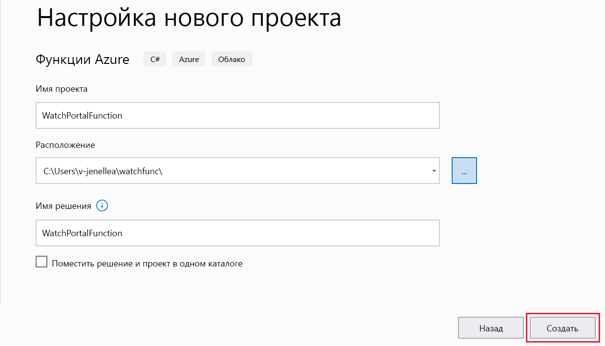Click the C# tag

coord(155,59)
